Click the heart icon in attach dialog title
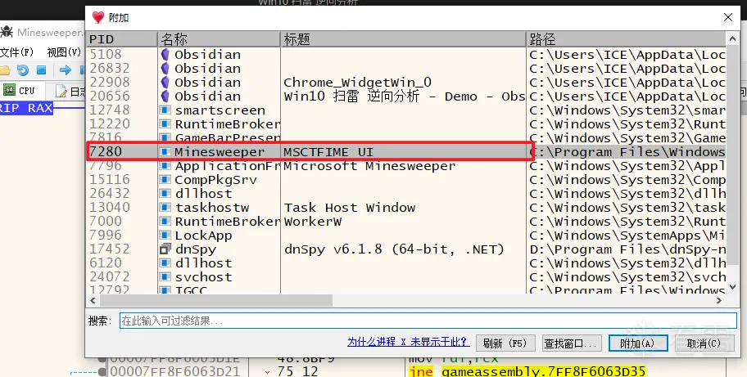The height and width of the screenshot is (377, 747). pyautogui.click(x=98, y=18)
